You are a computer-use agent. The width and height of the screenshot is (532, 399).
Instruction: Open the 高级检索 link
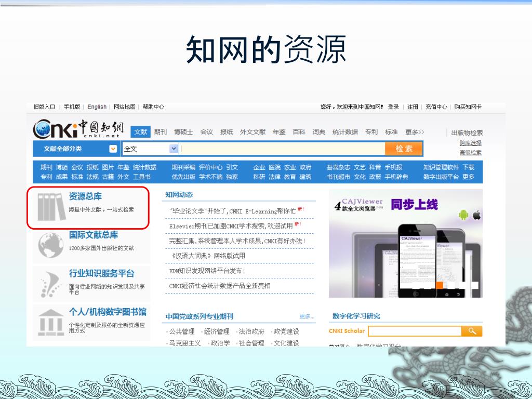pyautogui.click(x=471, y=152)
